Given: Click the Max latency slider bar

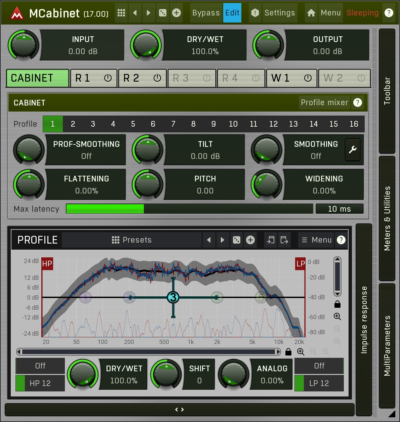Looking at the screenshot, I should [189, 209].
